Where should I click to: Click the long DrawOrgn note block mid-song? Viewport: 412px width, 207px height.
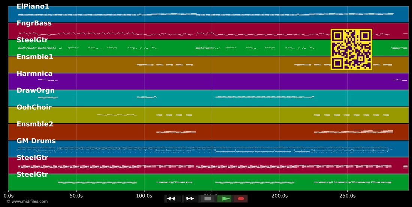[x=264, y=97]
